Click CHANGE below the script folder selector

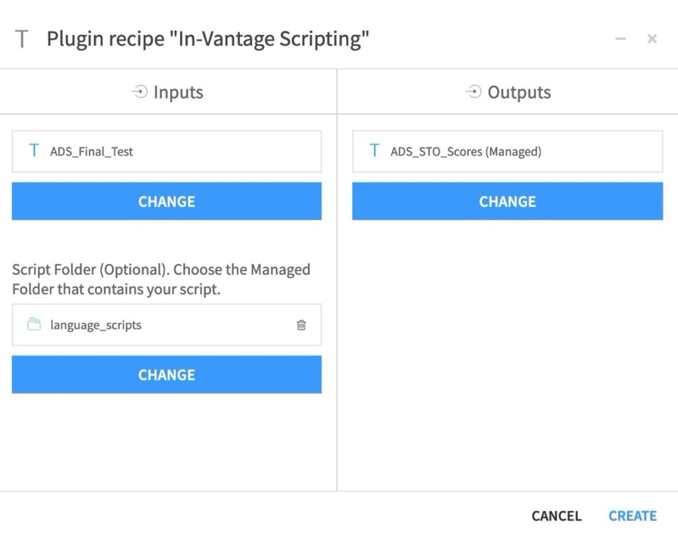coord(166,374)
